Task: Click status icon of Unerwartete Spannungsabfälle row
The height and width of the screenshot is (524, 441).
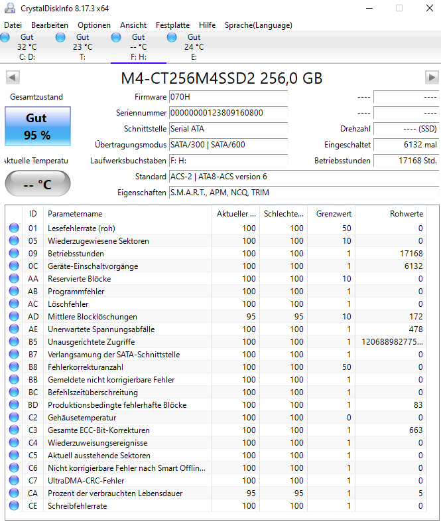Action: pyautogui.click(x=14, y=329)
